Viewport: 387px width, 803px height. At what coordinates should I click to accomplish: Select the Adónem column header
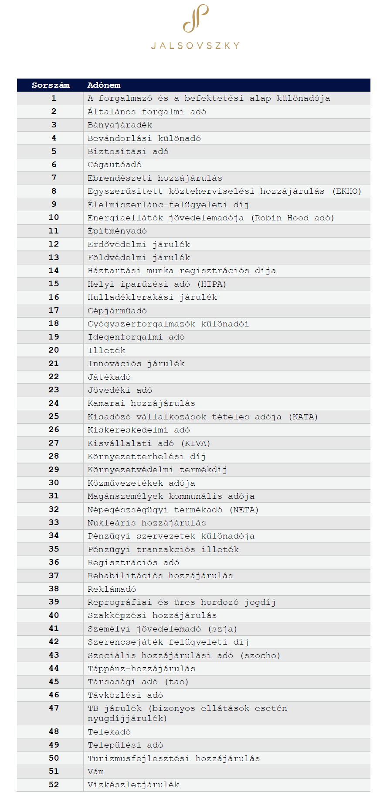104,85
